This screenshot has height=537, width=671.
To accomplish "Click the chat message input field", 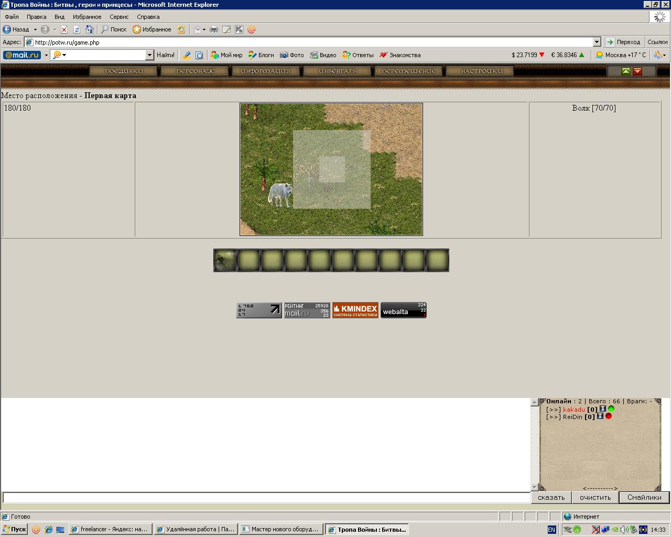I will point(266,497).
